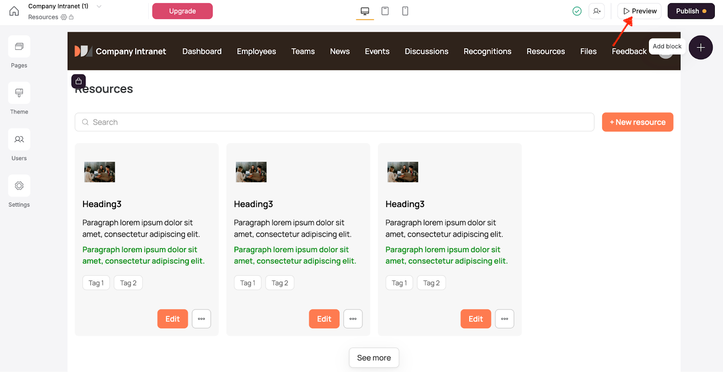723x372 pixels.
Task: Click the Publish button
Action: tap(691, 11)
